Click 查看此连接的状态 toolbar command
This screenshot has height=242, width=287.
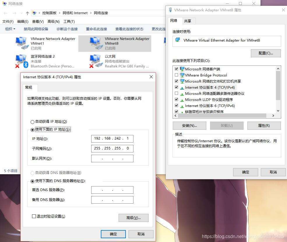point(129,29)
